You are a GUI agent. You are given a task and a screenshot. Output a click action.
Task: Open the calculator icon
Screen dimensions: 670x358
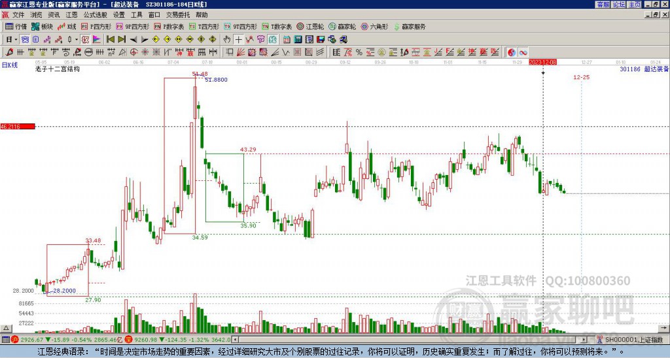coord(298,40)
